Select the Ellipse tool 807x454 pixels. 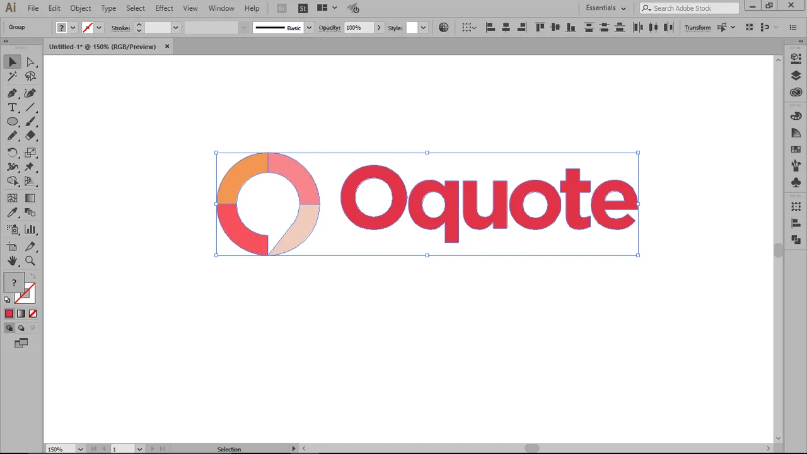click(13, 122)
